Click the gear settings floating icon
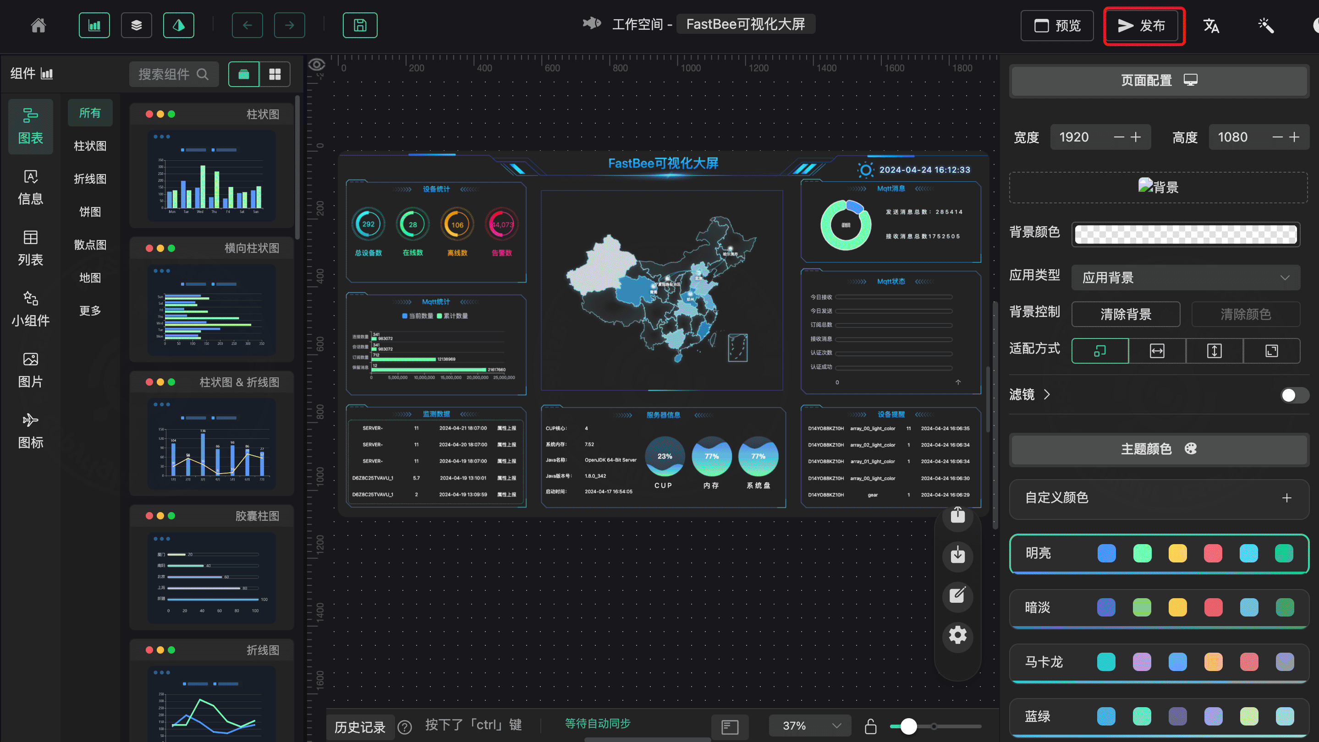The image size is (1319, 742). tap(957, 636)
